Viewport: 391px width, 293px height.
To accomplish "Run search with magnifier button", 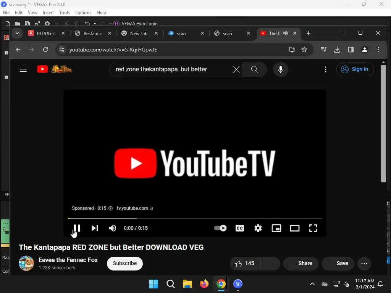I will [254, 69].
